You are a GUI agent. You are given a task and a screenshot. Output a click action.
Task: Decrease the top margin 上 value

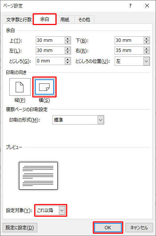click(x=68, y=42)
